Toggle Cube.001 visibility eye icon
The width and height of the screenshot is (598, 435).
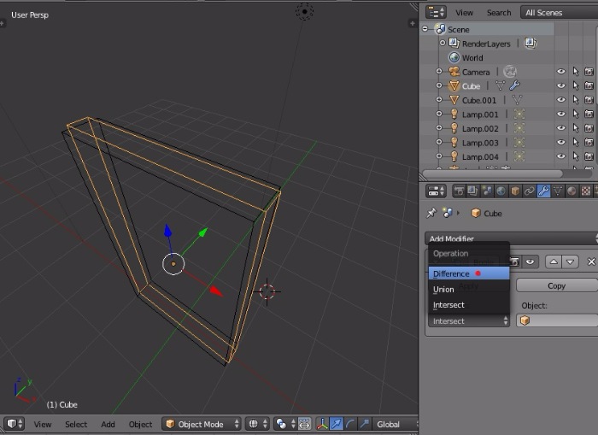point(561,100)
